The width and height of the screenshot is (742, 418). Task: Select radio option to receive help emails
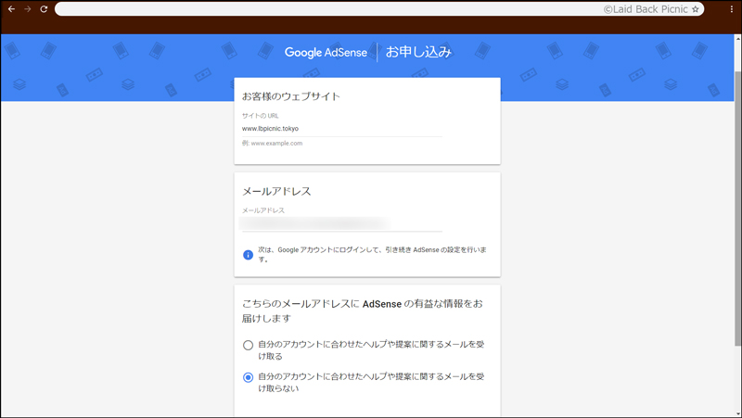tap(248, 345)
